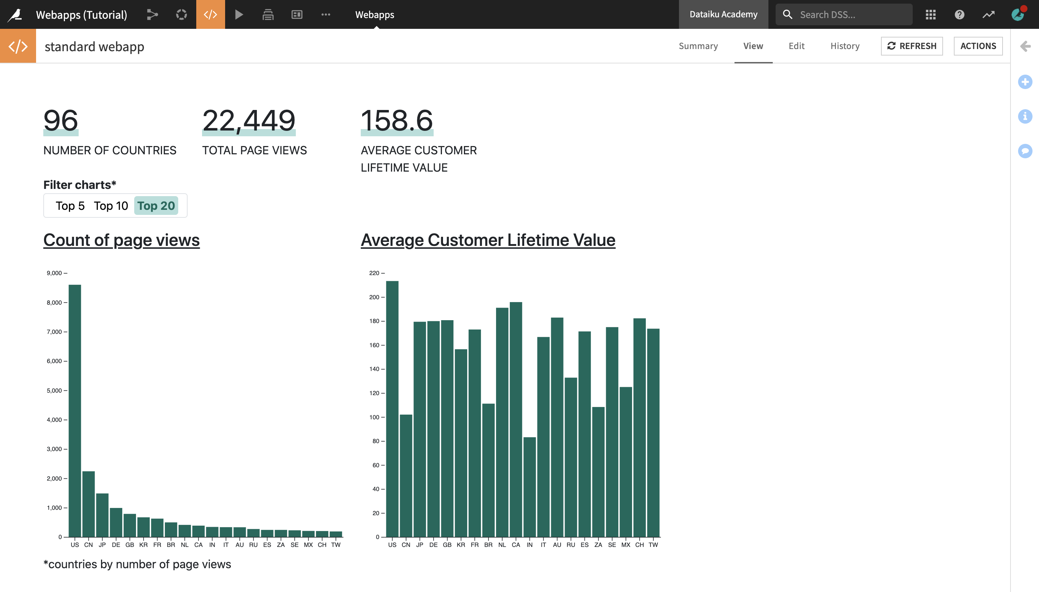The height and width of the screenshot is (592, 1039).
Task: Open the Dashboards icon
Action: coord(297,15)
